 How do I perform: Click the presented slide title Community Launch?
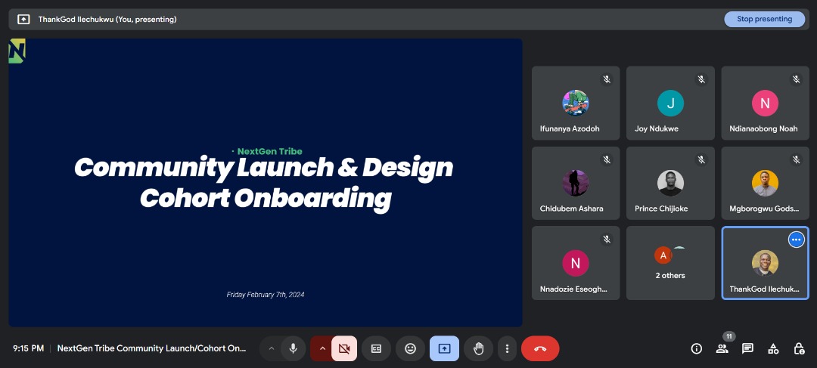click(264, 183)
